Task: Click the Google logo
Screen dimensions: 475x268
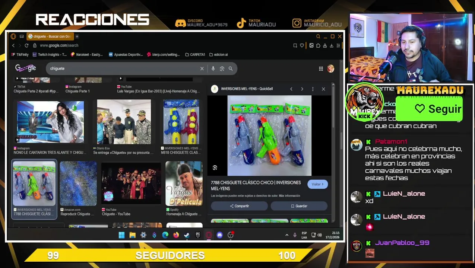Action: click(25, 68)
